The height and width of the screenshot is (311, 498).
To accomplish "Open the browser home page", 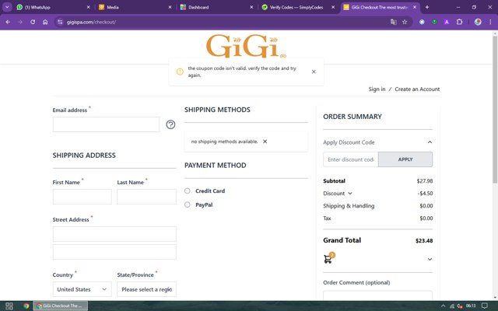I will pyautogui.click(x=45, y=22).
